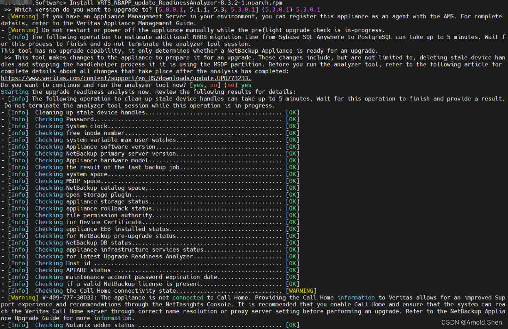
Task: Click the 'Checking APTARE status' line
Action: [x=150, y=270]
